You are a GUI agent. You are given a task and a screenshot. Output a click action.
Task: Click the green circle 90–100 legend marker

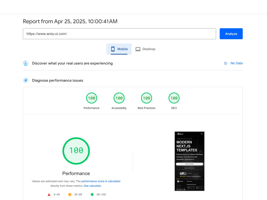point(92,195)
